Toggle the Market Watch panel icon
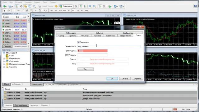Viewport: 199px width, 112px height. pyautogui.click(x=17, y=6)
